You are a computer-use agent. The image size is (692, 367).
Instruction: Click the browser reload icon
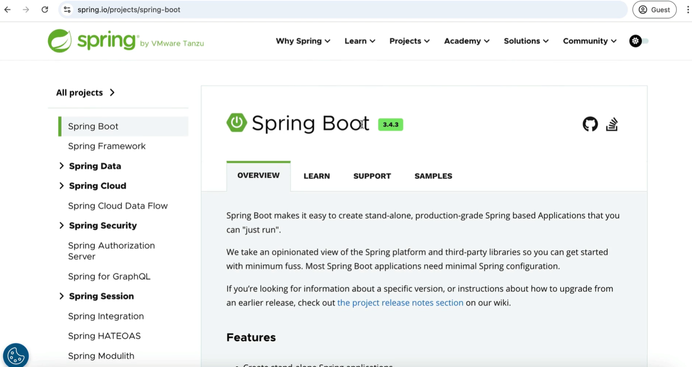(x=45, y=10)
